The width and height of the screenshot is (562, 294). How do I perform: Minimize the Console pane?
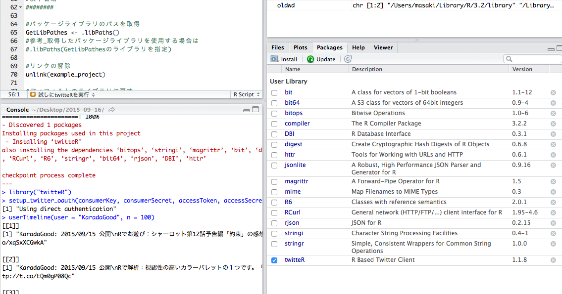(x=246, y=110)
